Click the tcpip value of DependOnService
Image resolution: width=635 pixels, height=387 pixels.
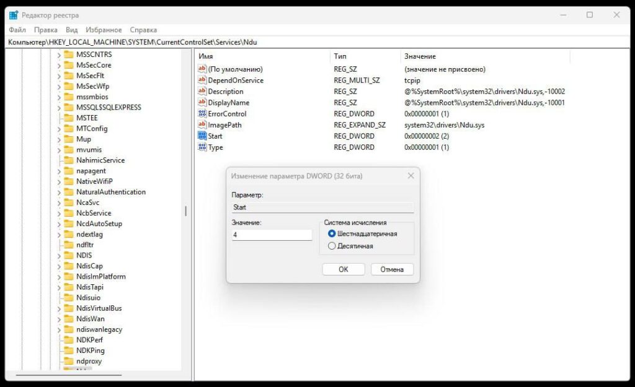pyautogui.click(x=412, y=80)
